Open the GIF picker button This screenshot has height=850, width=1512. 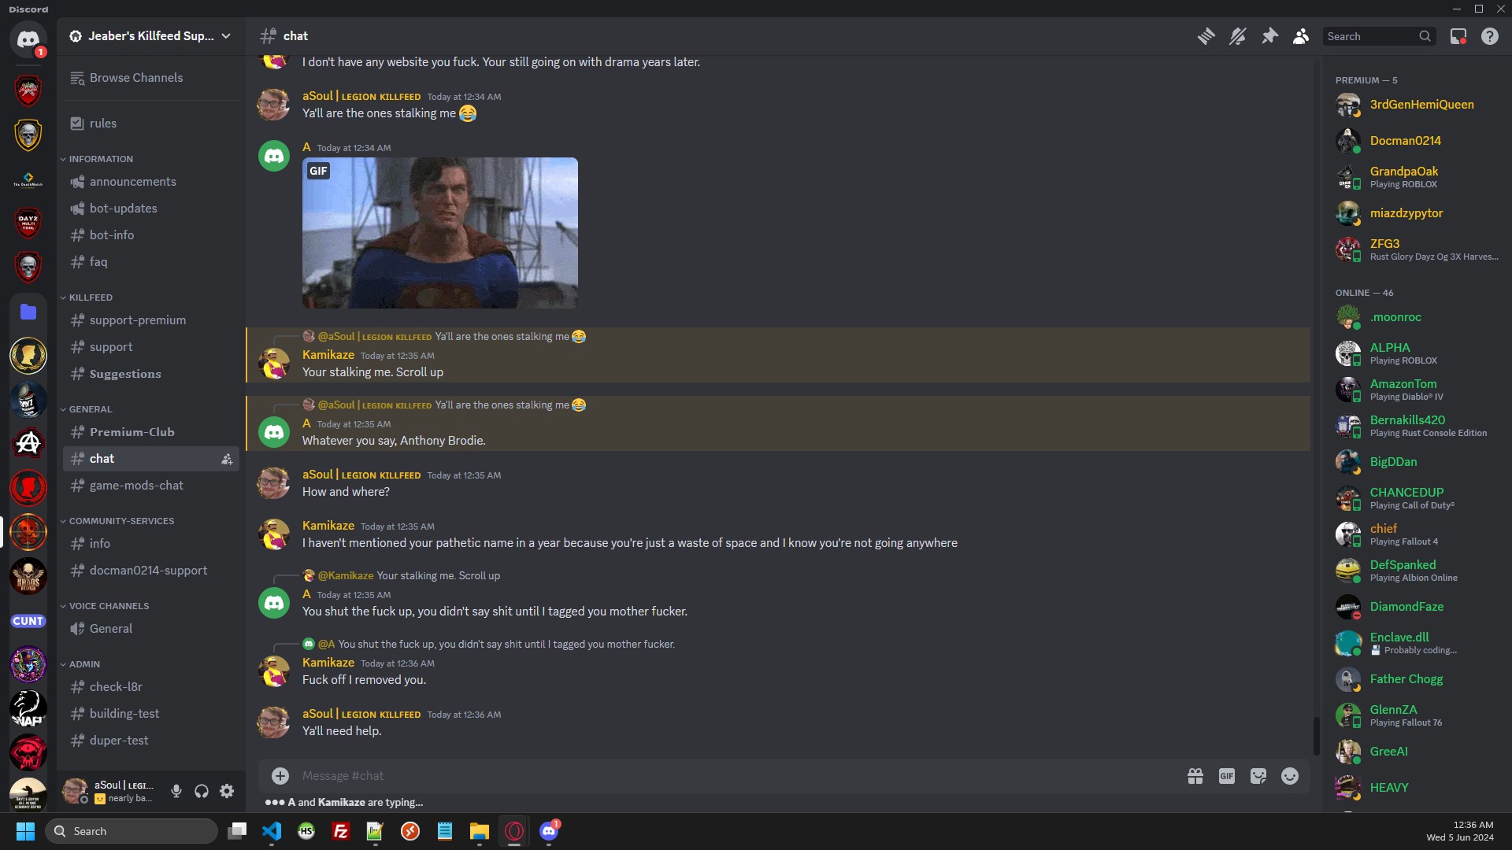click(x=1227, y=776)
